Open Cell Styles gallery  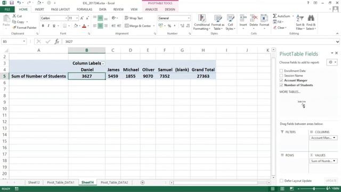coord(230,22)
